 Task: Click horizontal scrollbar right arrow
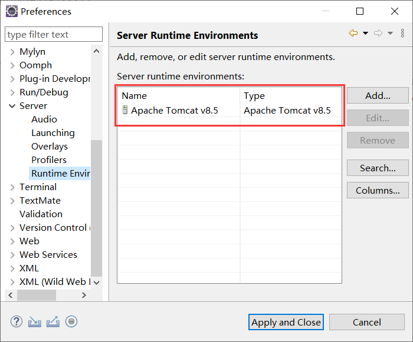[x=84, y=295]
